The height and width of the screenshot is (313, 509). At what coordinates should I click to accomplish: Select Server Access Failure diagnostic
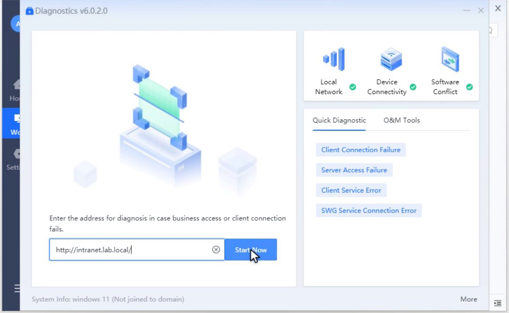(354, 170)
